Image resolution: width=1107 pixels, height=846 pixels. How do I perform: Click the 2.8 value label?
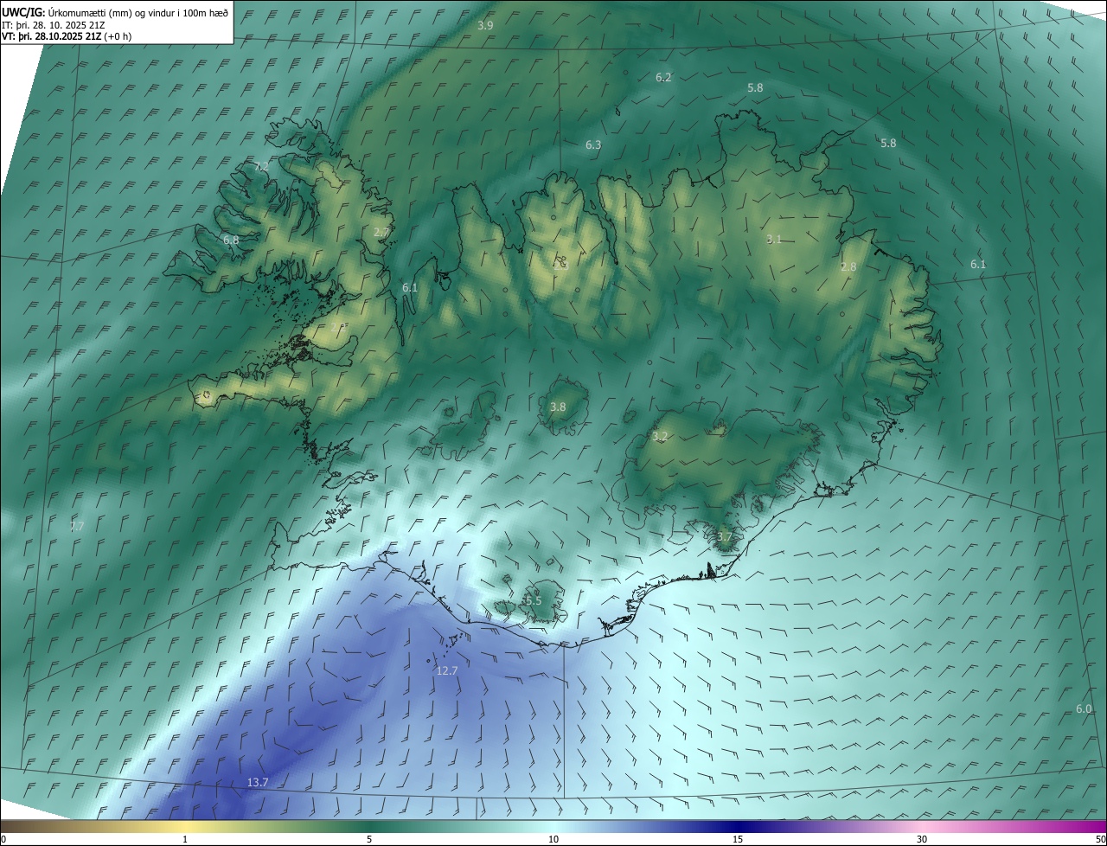[x=848, y=267]
